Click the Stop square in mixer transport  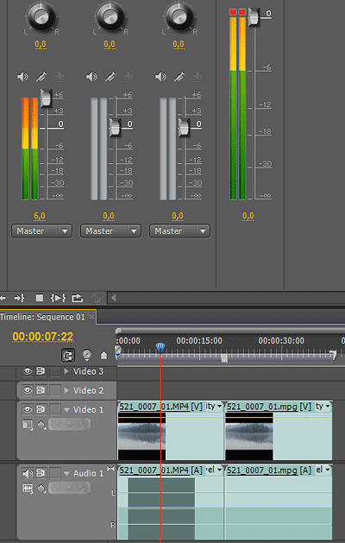coord(40,298)
